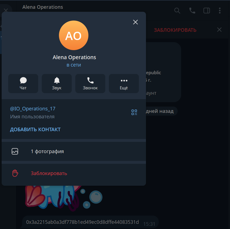Close the Alena Operations profile popup
This screenshot has height=229, width=230.
coord(135,22)
